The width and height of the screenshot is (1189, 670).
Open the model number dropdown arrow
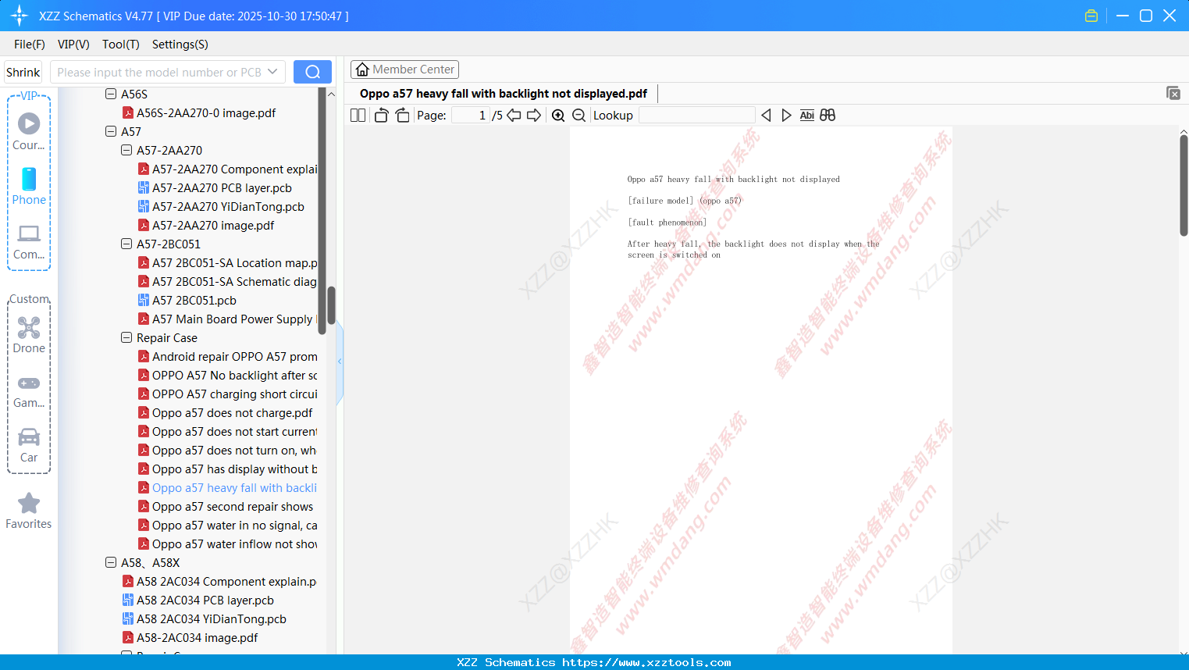(x=272, y=72)
